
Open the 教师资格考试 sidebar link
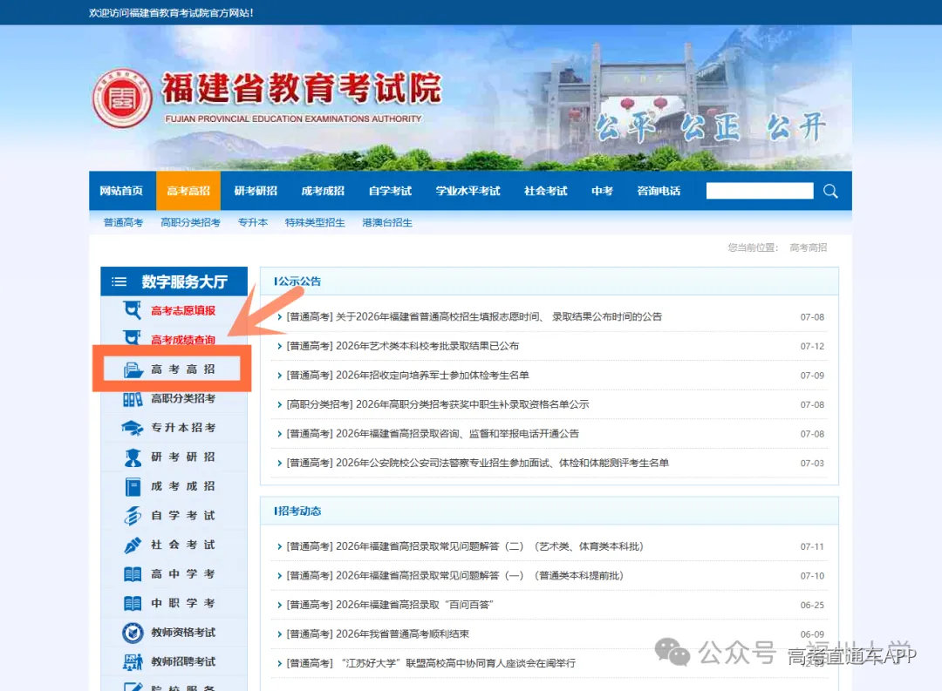(x=182, y=632)
